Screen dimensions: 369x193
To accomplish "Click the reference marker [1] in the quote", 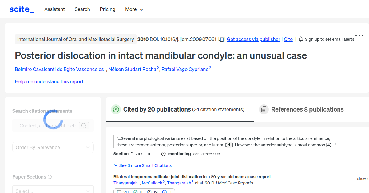I will pos(229,145).
